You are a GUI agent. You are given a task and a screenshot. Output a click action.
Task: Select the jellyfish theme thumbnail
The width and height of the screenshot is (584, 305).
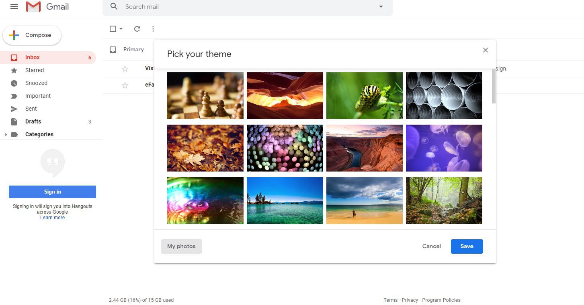tap(444, 148)
